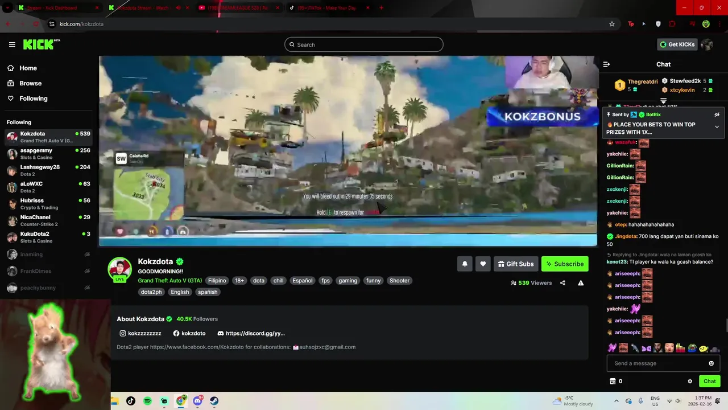728x410 pixels.
Task: Open the chat shop icon
Action: coord(613,381)
